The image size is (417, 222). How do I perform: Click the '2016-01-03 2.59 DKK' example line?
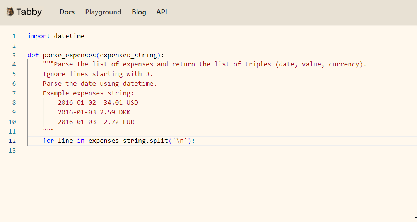click(x=94, y=112)
